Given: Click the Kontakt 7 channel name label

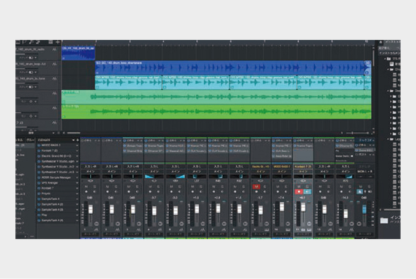Looking at the screenshot, I should (303, 167).
